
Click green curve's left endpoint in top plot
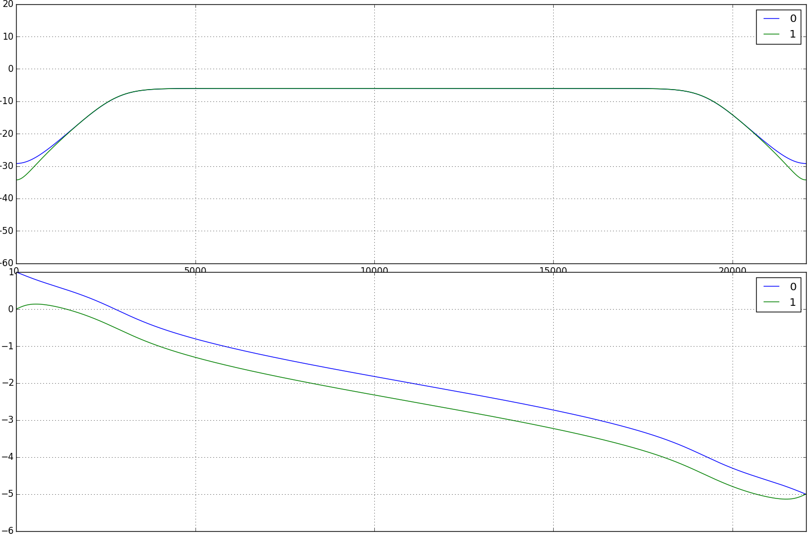point(17,180)
